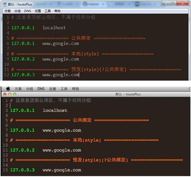Open the Apple menu icon
The height and width of the screenshot is (177, 191).
pyautogui.click(x=8, y=89)
